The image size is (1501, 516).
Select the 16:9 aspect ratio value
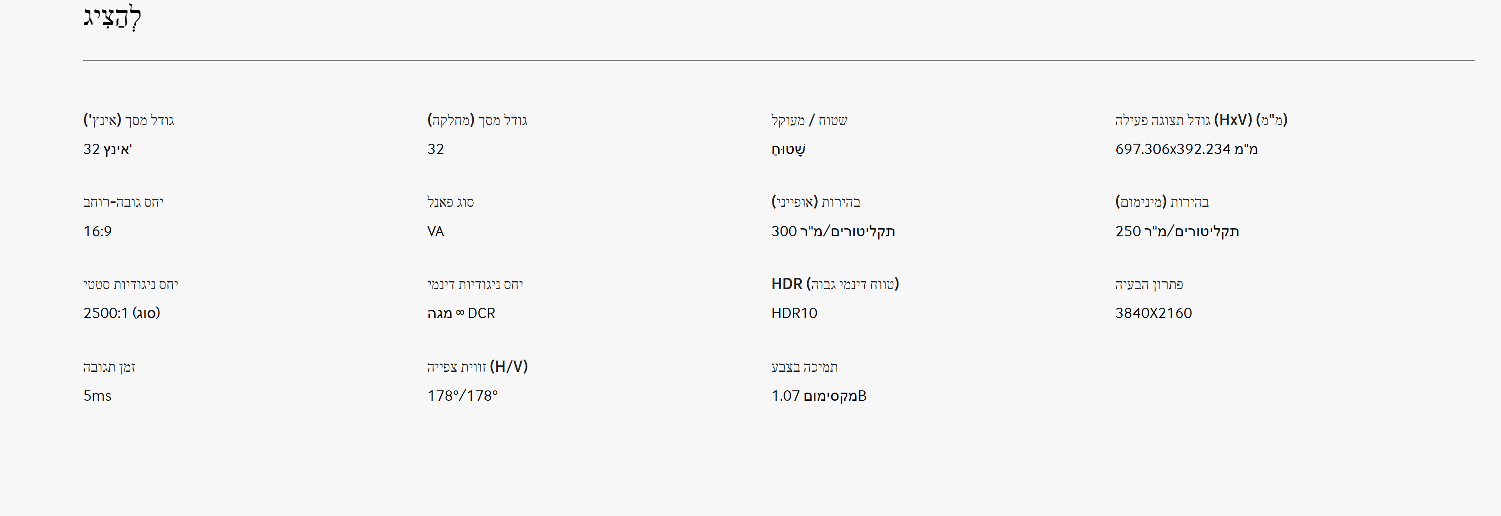pyautogui.click(x=97, y=231)
